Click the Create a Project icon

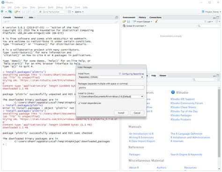pos(10,12)
